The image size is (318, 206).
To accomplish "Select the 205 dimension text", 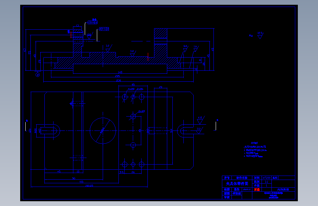I will [117, 76].
